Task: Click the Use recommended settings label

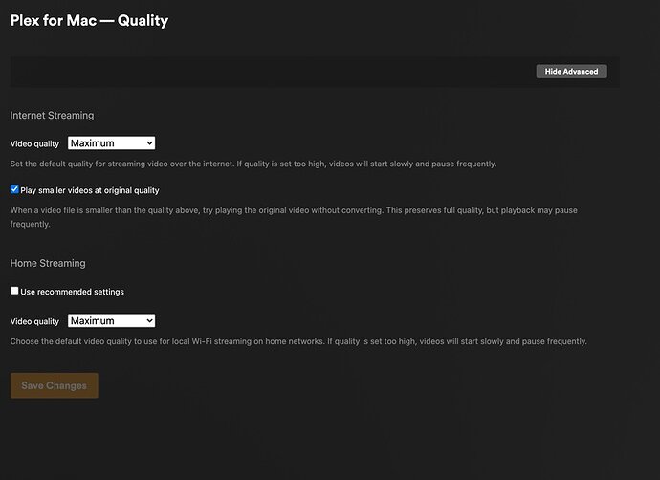Action: (x=72, y=292)
